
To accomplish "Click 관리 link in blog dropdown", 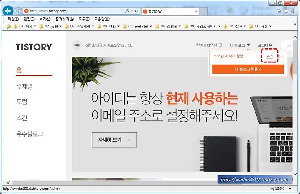I will tap(270, 56).
